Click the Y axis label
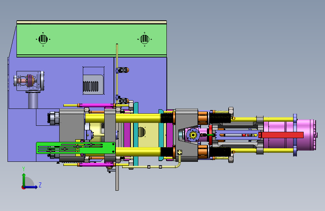The image size is (325, 211). click(24, 169)
